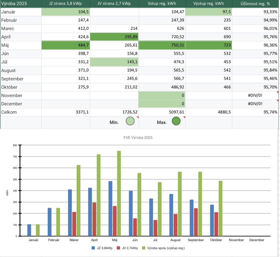Select the Máj 750,31 highlighted cell
The image size is (280, 257).
(162, 45)
